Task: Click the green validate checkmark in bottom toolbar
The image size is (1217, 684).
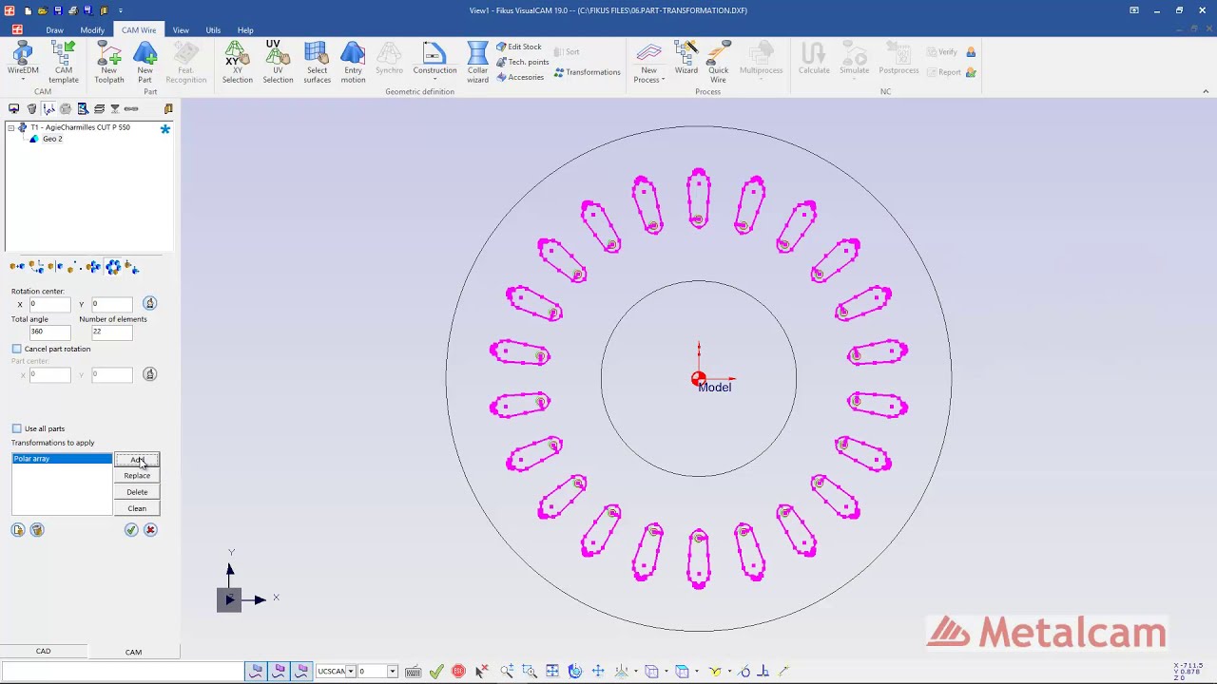Action: [x=436, y=672]
